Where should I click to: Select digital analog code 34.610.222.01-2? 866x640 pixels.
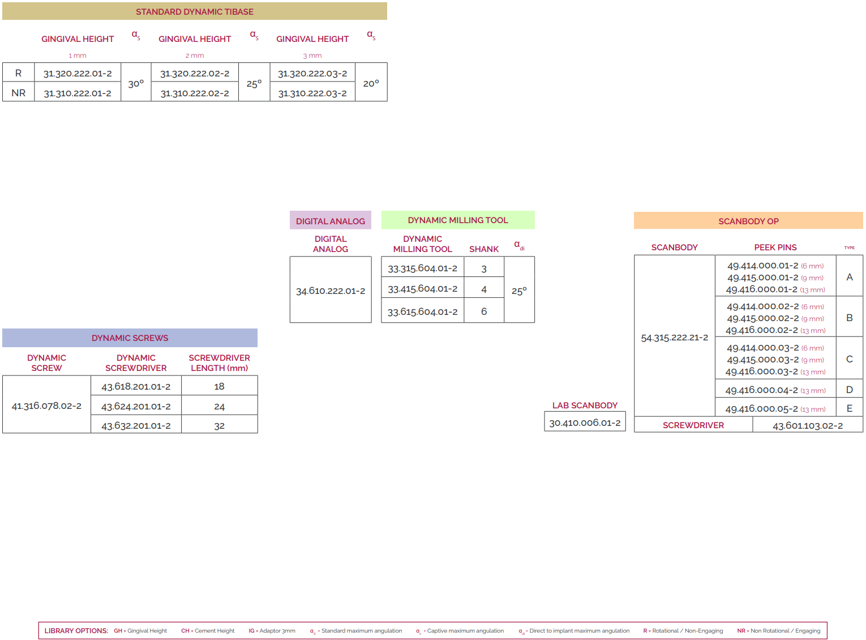331,291
